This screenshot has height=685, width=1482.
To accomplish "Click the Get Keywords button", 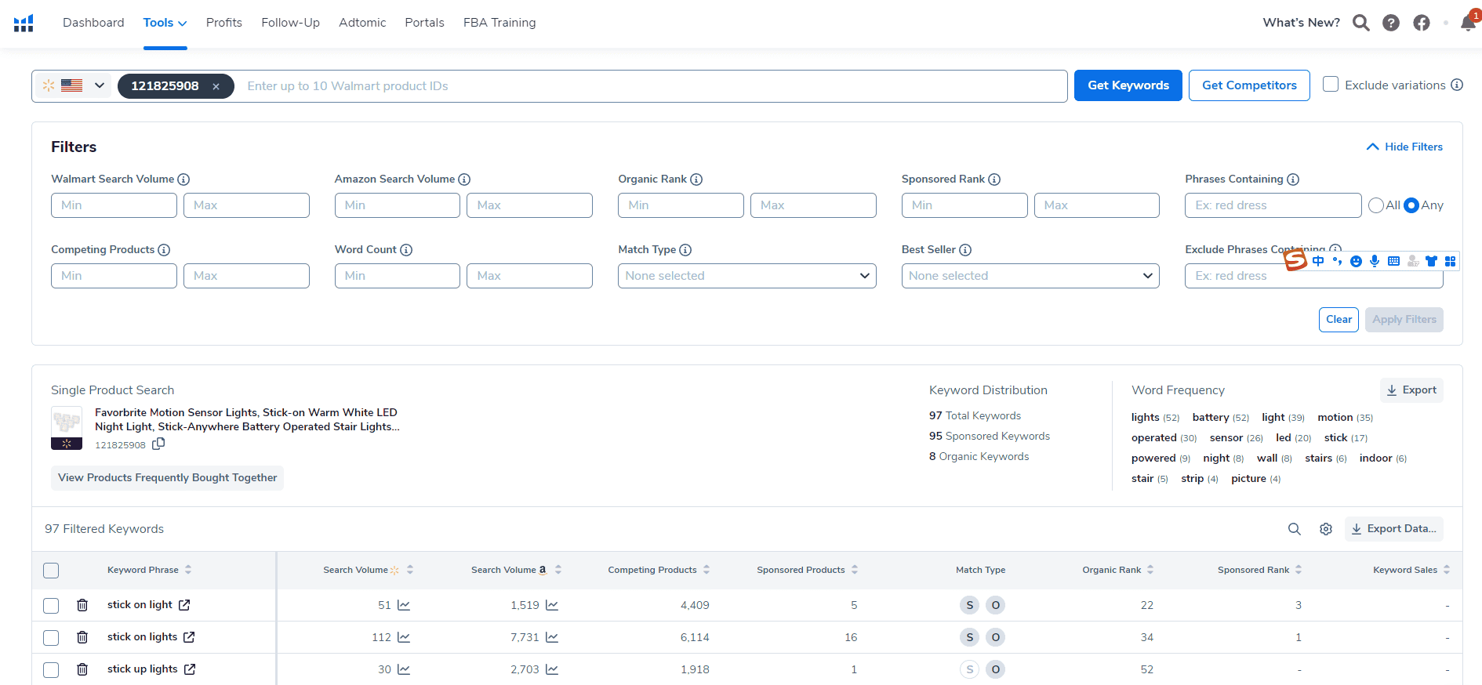I will (x=1128, y=85).
